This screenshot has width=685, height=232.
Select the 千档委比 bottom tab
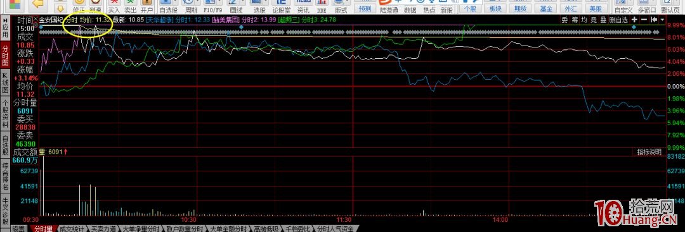[x=298, y=229]
